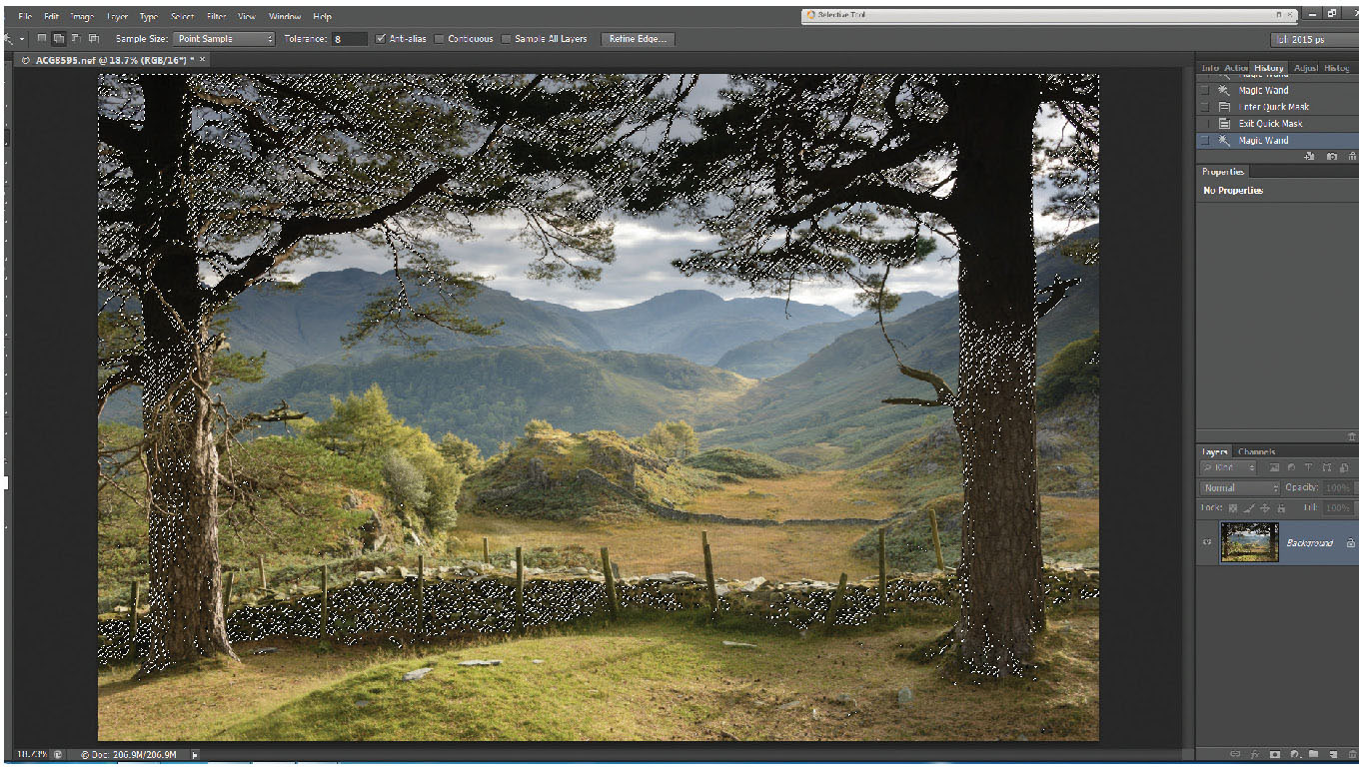Set history brush source beside Exit Quick Mask
Viewport: 1359px width, 767px height.
click(1205, 124)
